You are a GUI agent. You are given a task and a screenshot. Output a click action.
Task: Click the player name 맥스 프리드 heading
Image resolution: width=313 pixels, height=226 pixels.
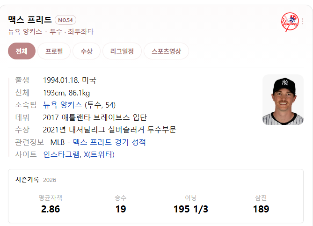[30, 20]
